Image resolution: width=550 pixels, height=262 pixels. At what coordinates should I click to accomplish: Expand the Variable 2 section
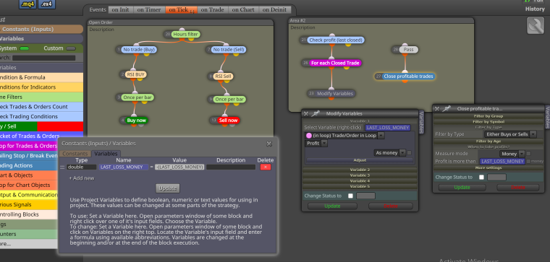click(360, 170)
